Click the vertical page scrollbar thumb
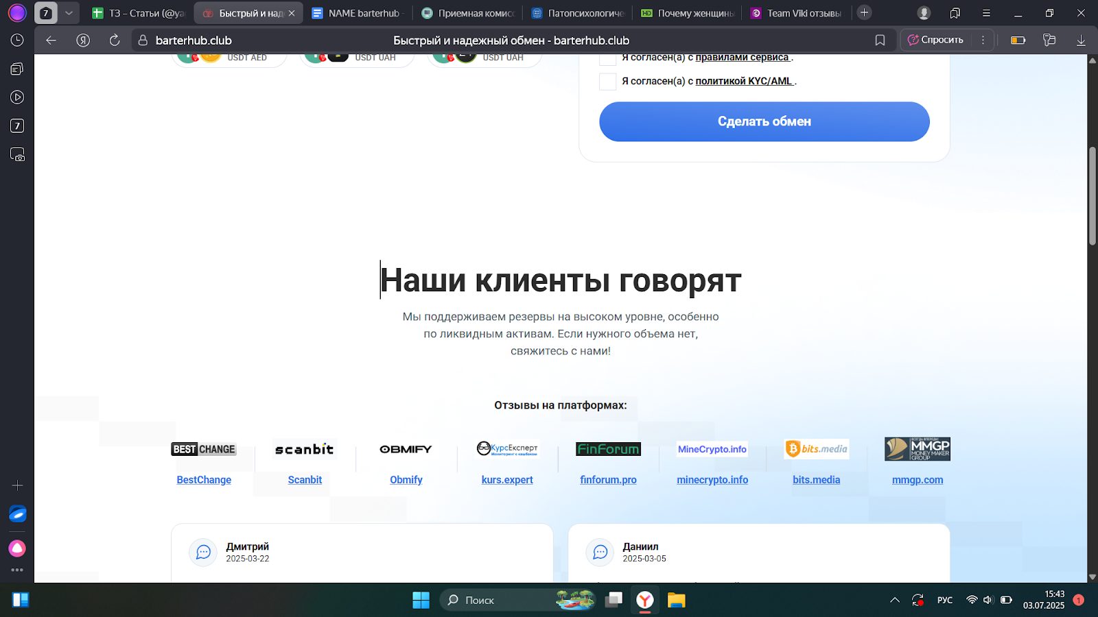The width and height of the screenshot is (1098, 617). 1093,195
